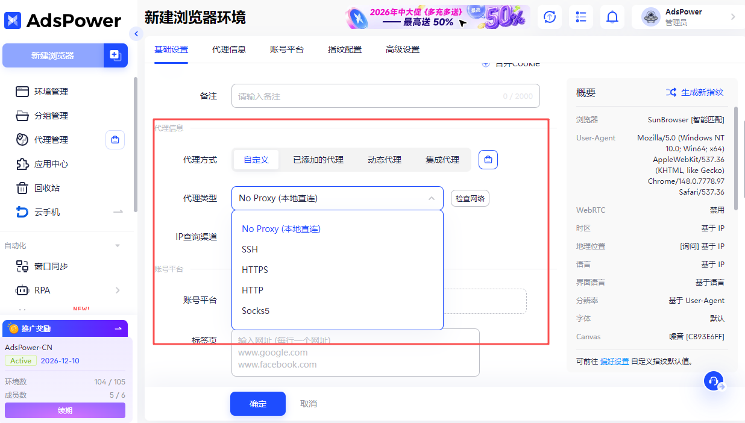Click the 推广奖励 arrow icon
Viewport: 745px width, 423px height.
click(118, 328)
